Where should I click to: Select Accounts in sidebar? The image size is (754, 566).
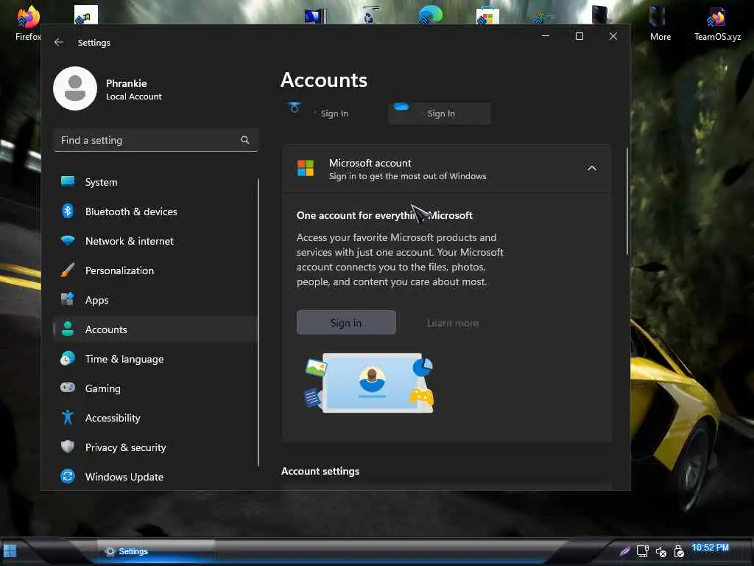[155, 329]
